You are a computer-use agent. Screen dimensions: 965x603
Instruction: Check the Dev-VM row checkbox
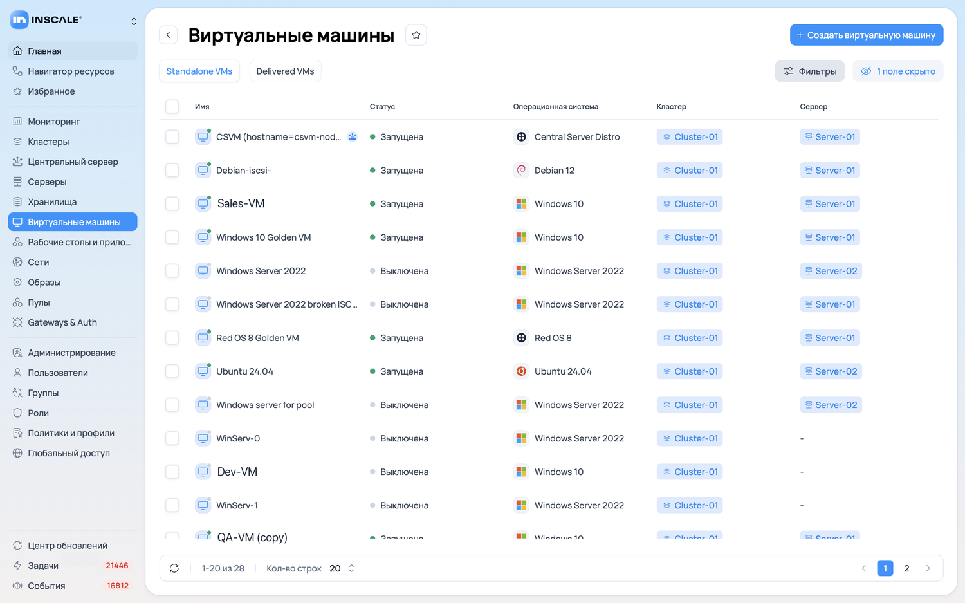pyautogui.click(x=172, y=472)
